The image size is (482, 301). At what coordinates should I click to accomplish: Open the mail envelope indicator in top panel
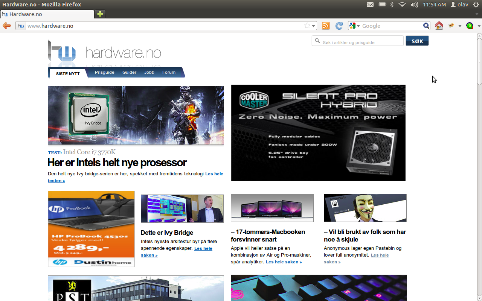(370, 5)
